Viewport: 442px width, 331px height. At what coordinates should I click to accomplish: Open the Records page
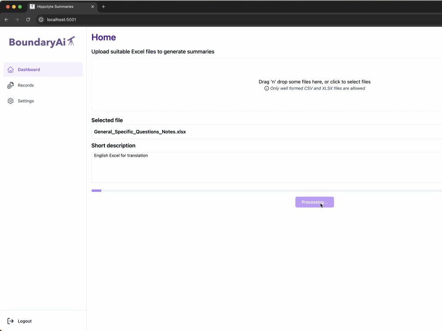point(43,85)
